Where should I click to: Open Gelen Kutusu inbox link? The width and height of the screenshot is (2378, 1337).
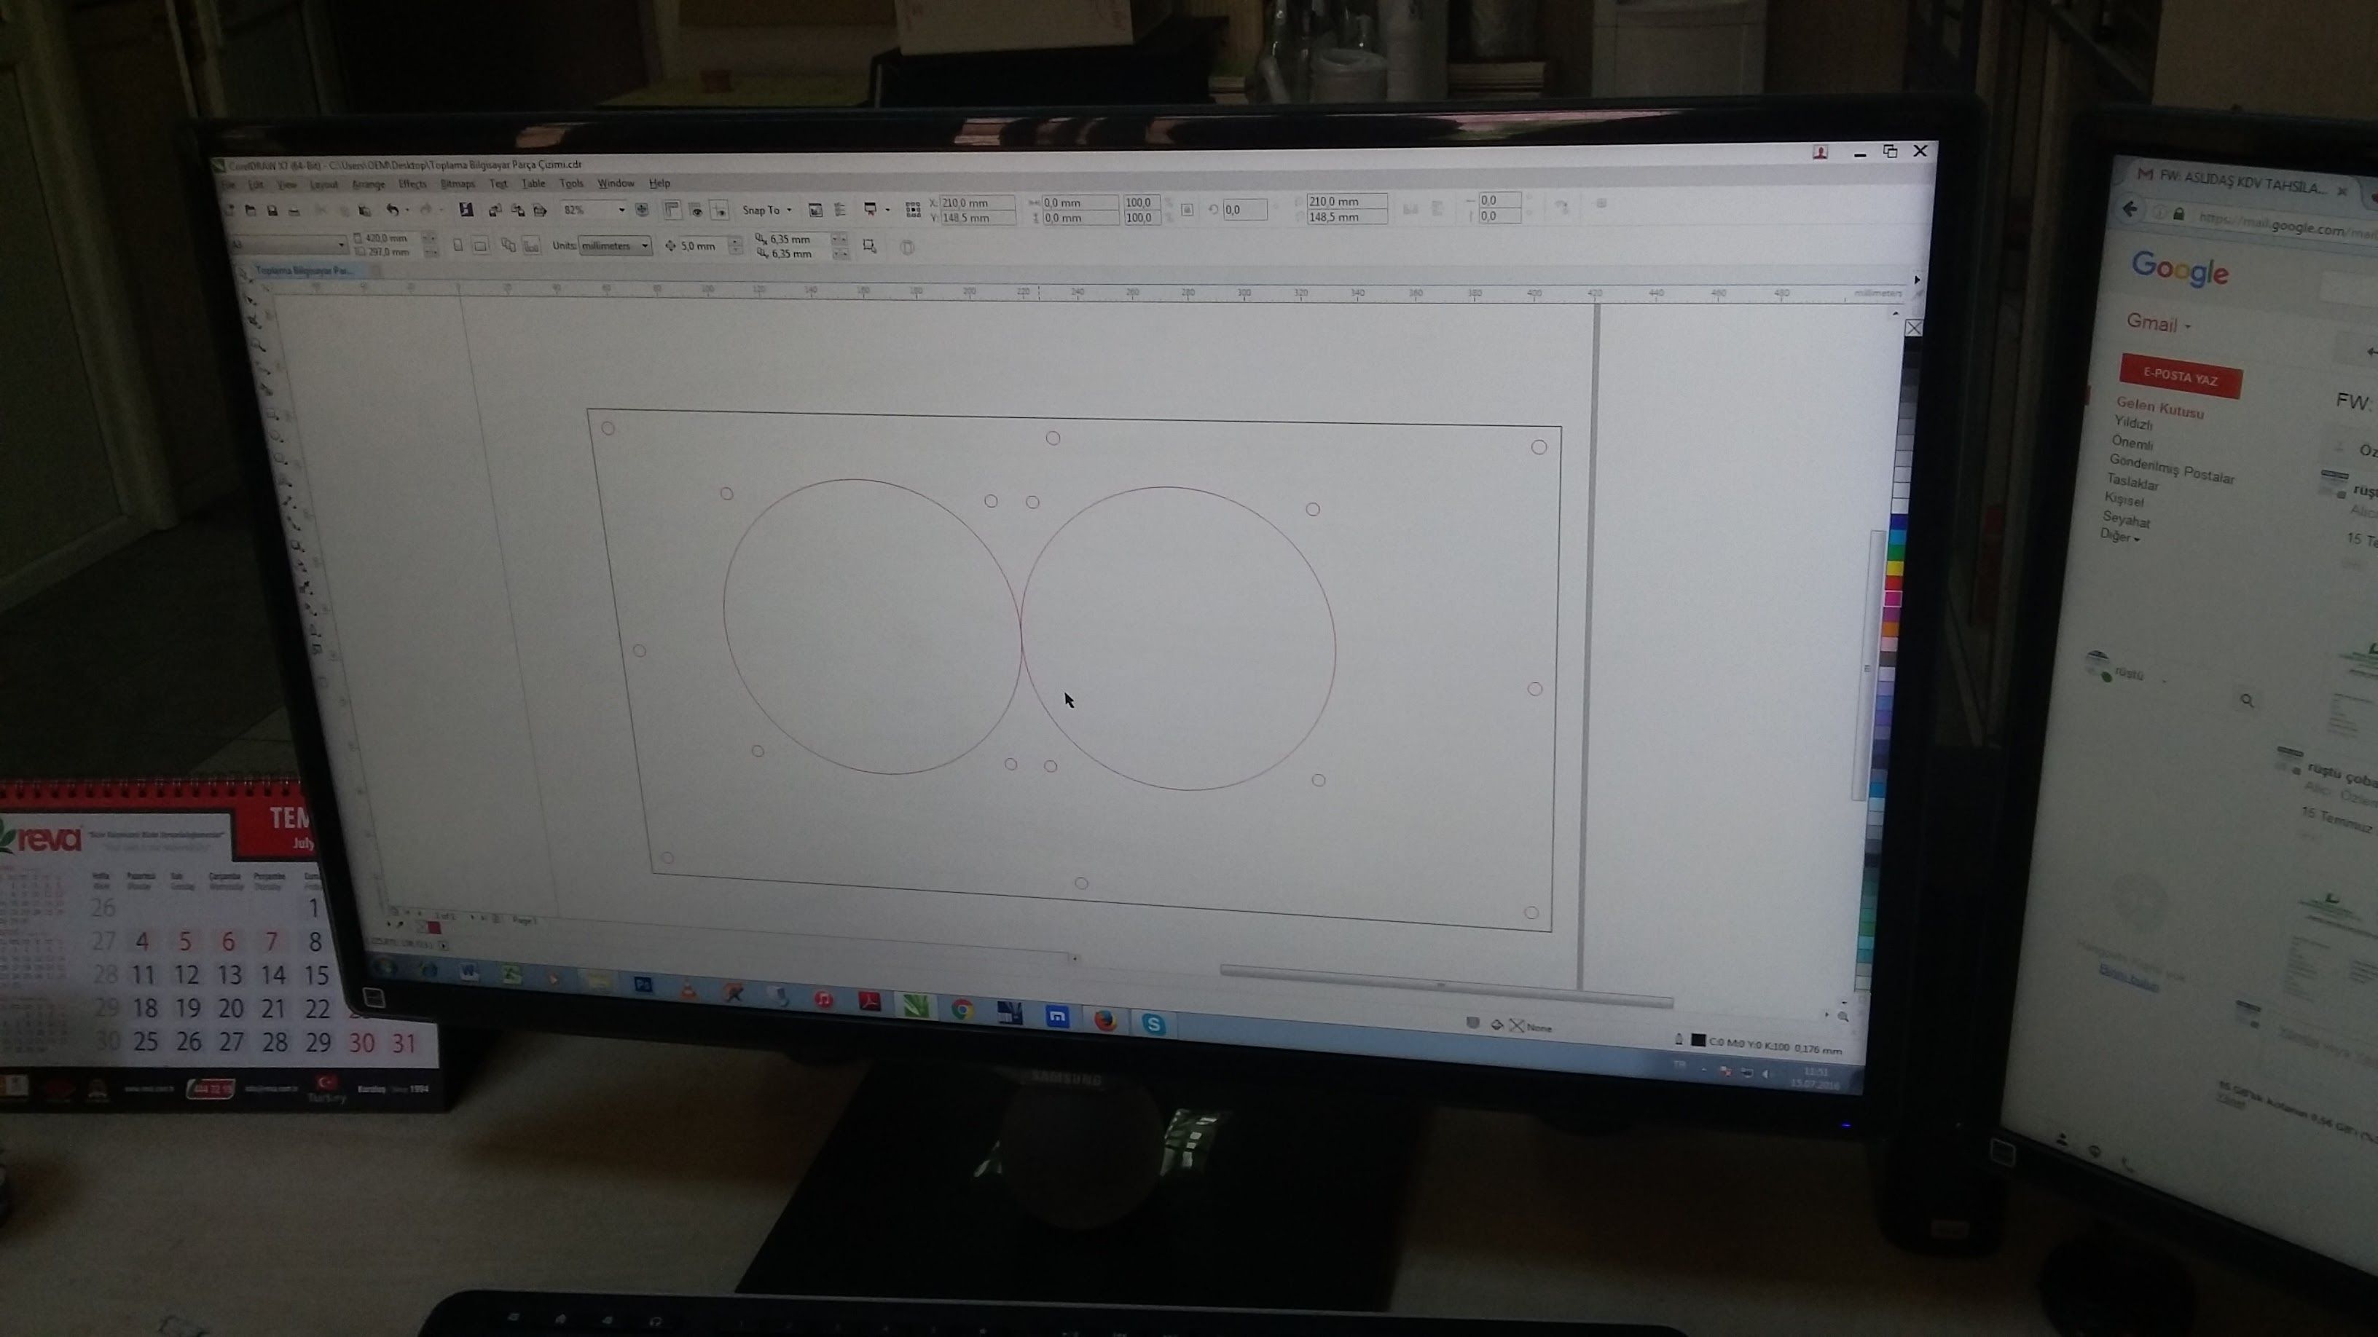tap(2159, 408)
